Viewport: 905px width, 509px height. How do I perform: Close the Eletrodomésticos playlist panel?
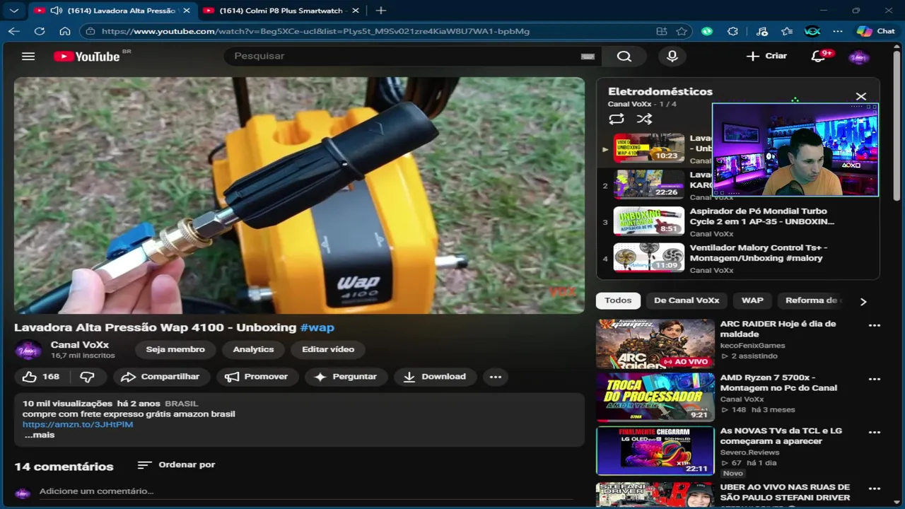pos(860,96)
